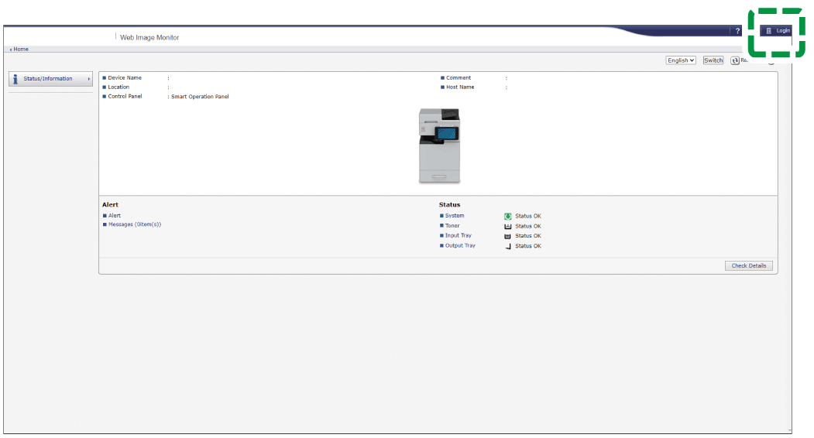Click the Device Name label

tap(125, 78)
